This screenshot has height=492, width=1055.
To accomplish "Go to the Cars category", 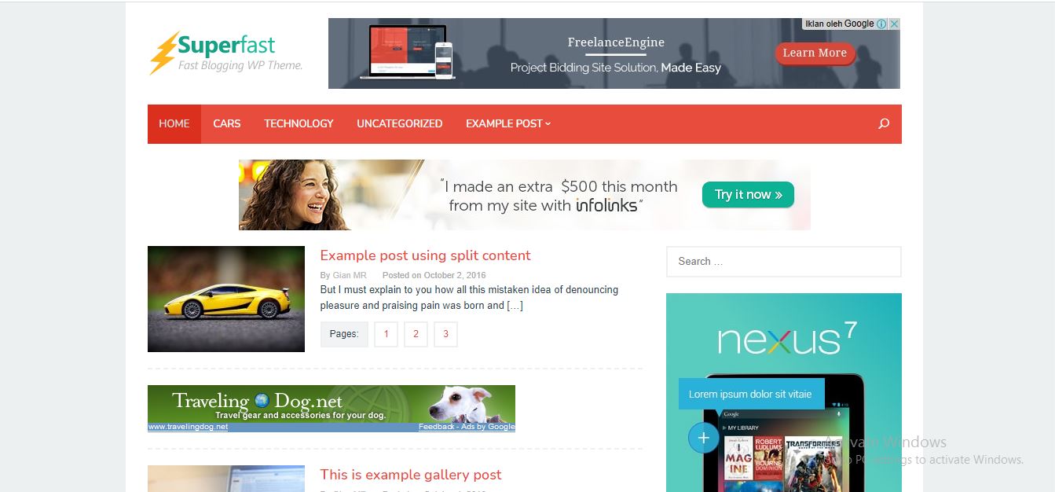I will tap(227, 123).
